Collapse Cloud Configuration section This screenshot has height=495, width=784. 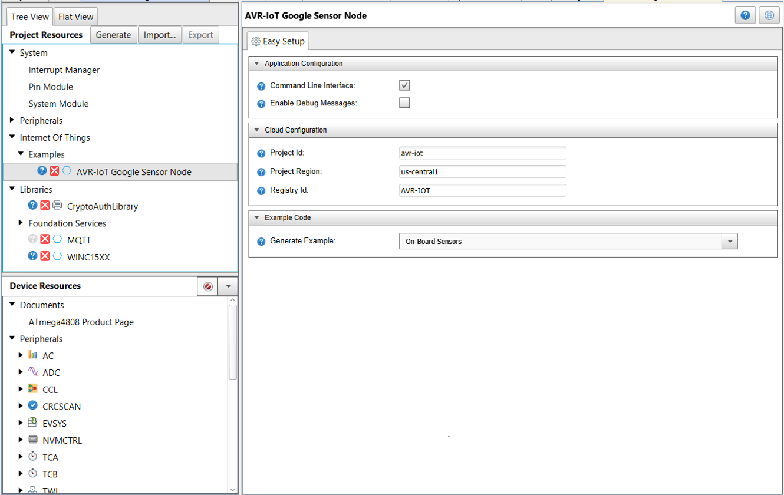click(256, 130)
